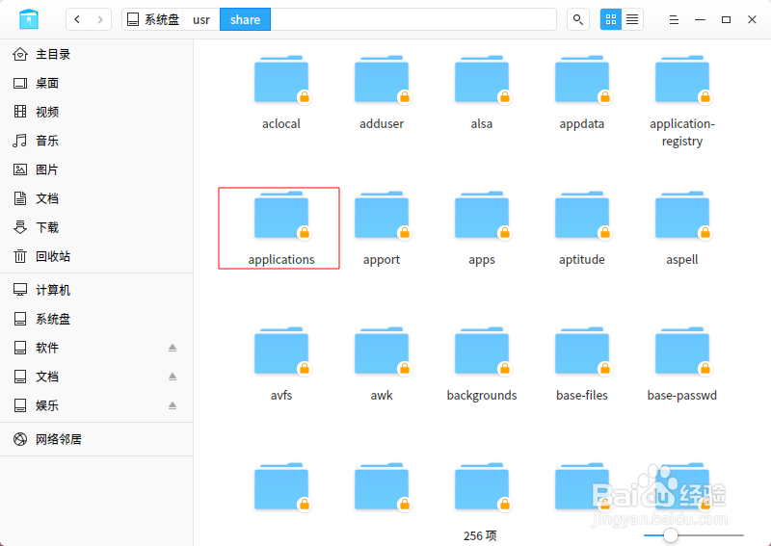
Task: Open 系统盘 system disk in the sidebar
Action: tap(96, 319)
